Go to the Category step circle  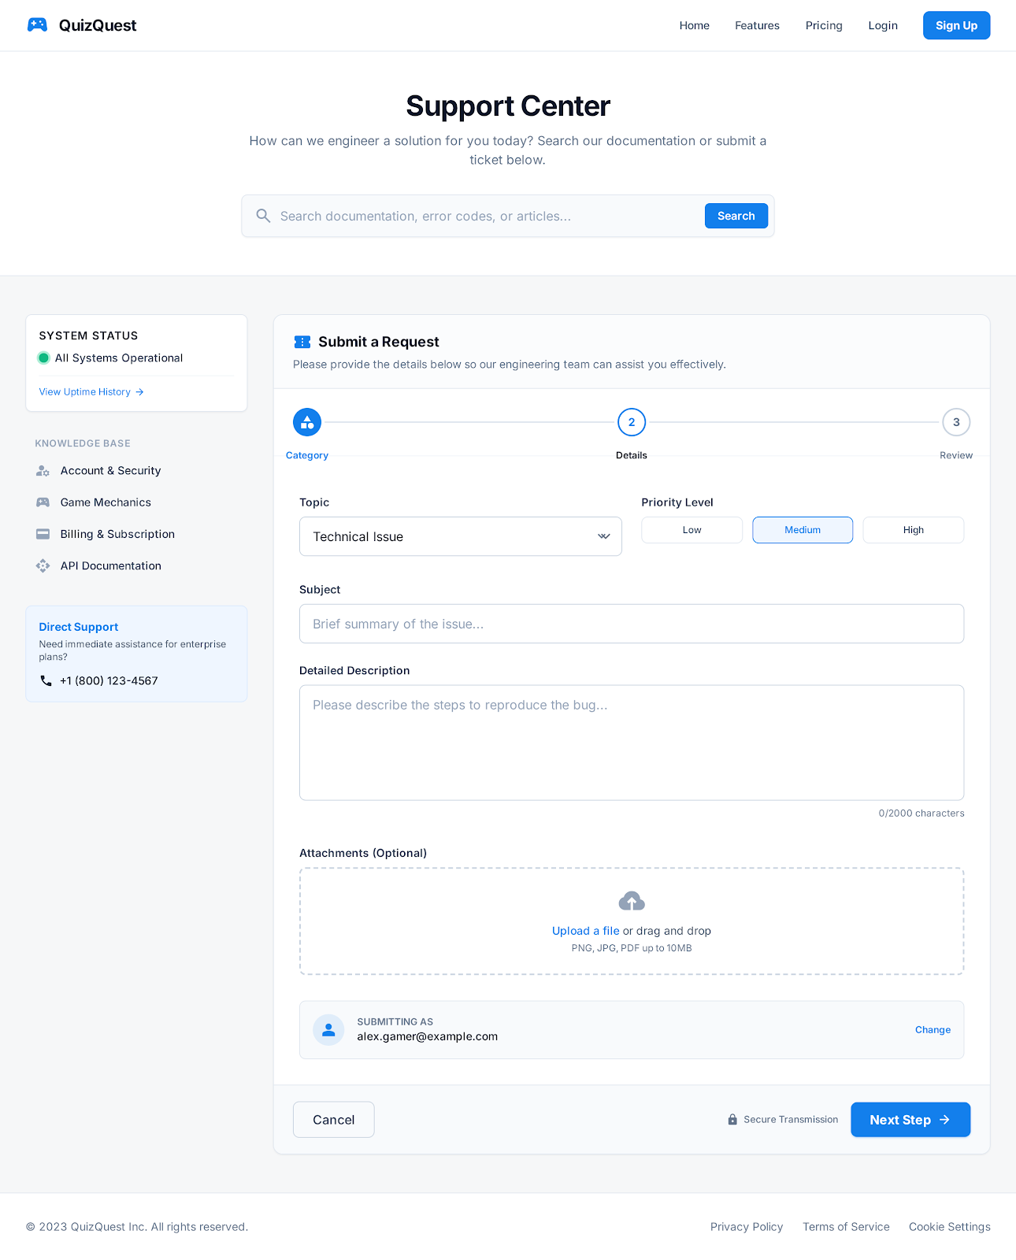click(x=307, y=422)
